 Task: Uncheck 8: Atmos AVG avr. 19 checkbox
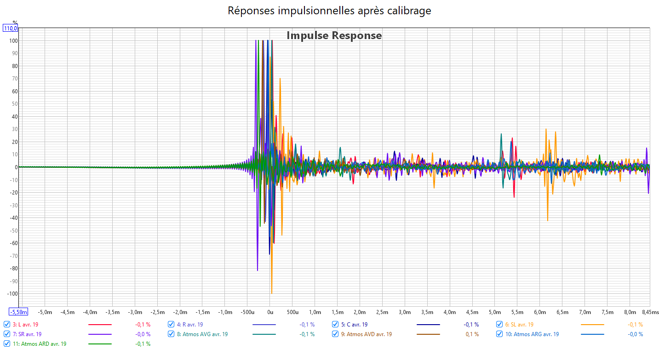171,334
